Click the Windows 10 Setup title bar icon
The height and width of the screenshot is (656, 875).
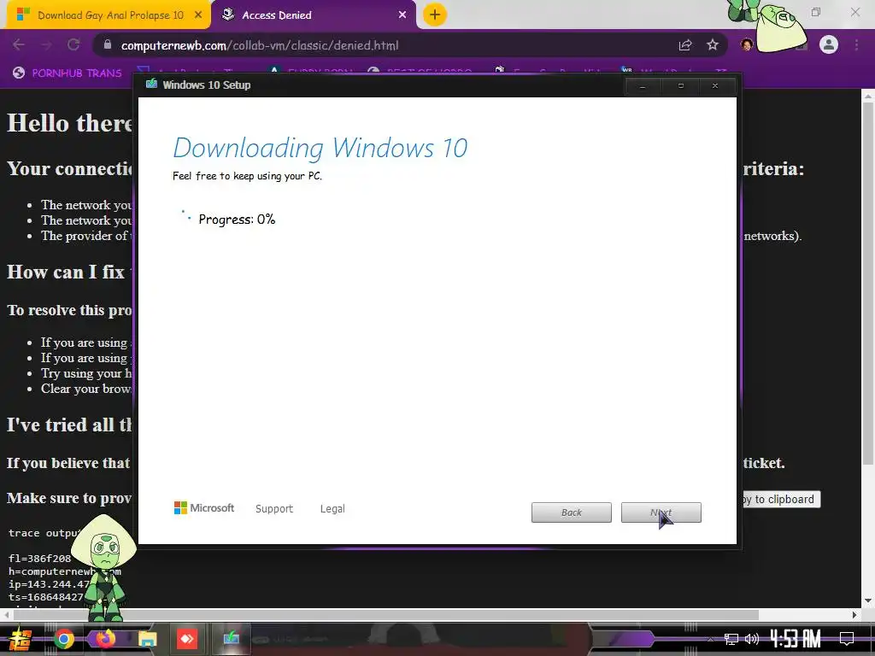[151, 85]
